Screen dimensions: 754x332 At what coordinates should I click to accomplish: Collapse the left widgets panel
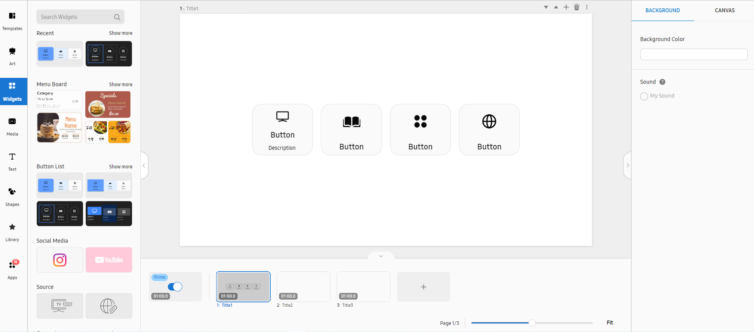144,166
